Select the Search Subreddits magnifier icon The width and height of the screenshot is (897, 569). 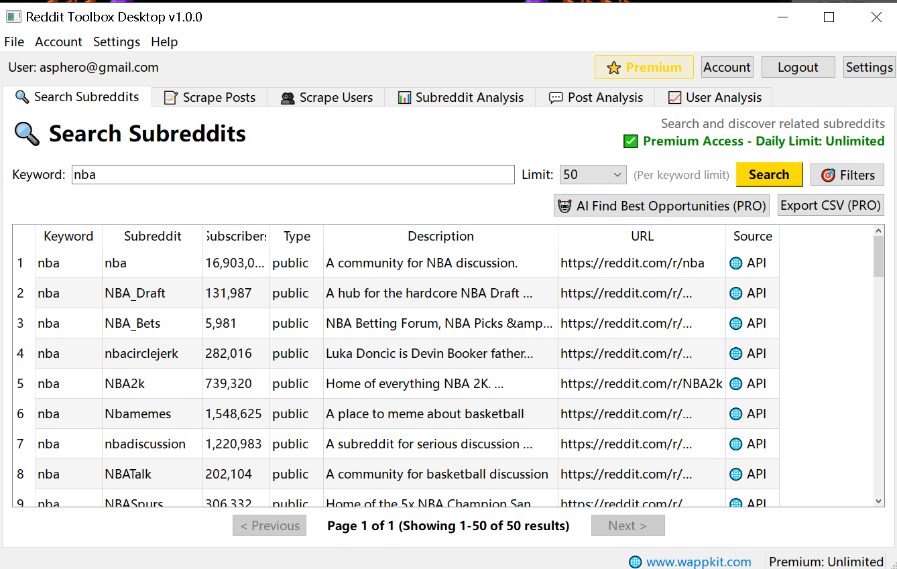(22, 97)
